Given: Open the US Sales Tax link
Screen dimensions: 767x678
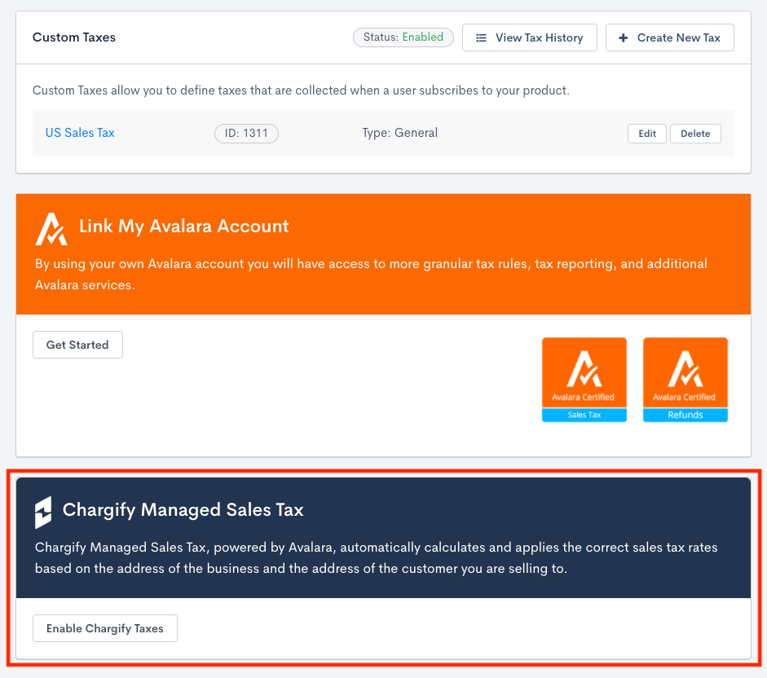Looking at the screenshot, I should pos(80,133).
